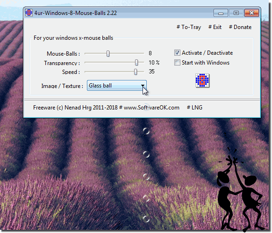Open the # Donate link
The width and height of the screenshot is (272, 233).
pyautogui.click(x=240, y=27)
